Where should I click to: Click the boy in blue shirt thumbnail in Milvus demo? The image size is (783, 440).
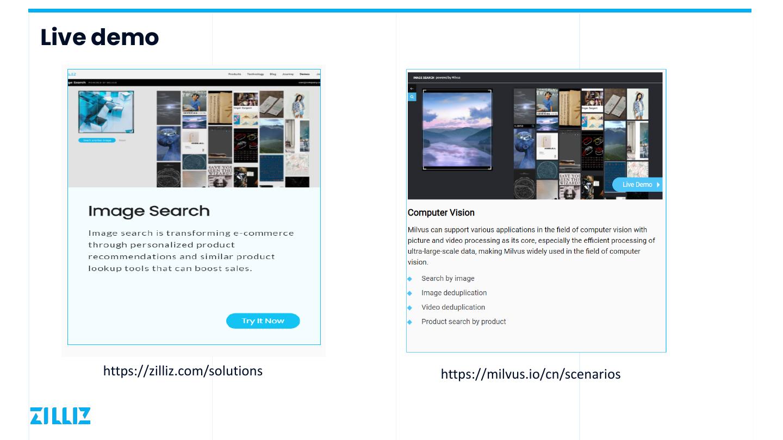(547, 102)
